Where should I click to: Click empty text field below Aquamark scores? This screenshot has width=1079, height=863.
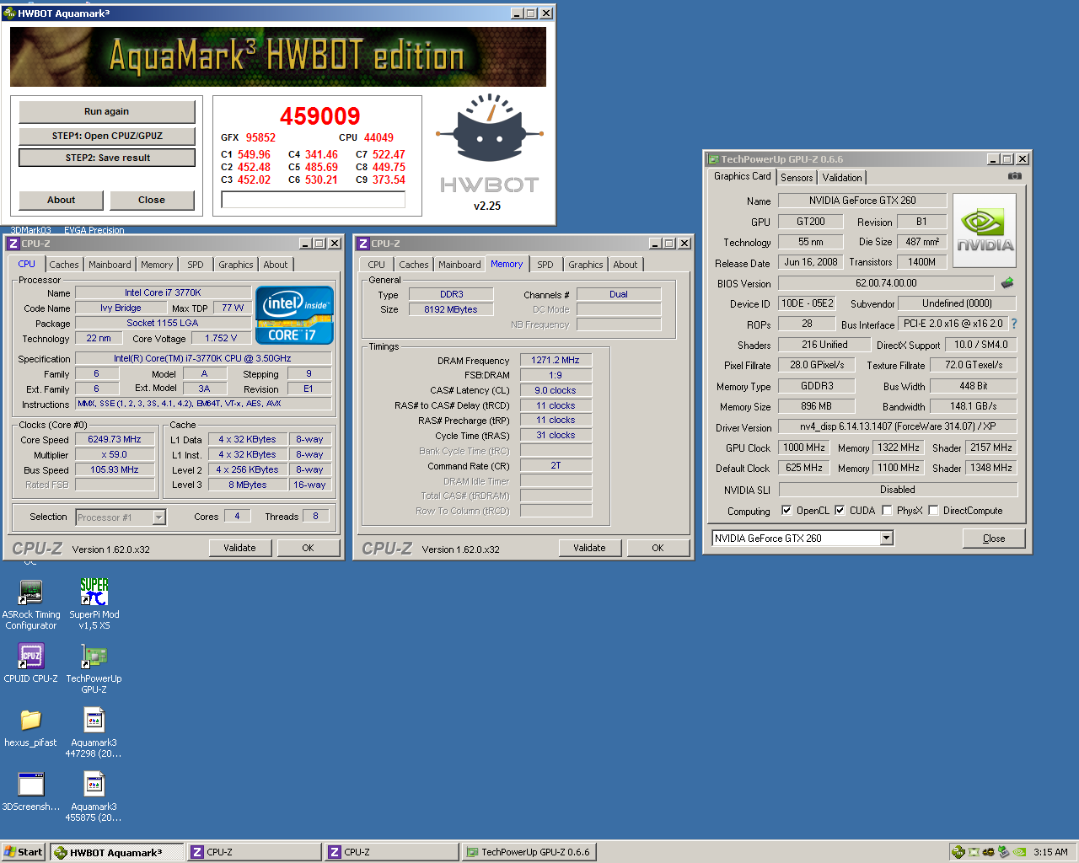tap(313, 199)
